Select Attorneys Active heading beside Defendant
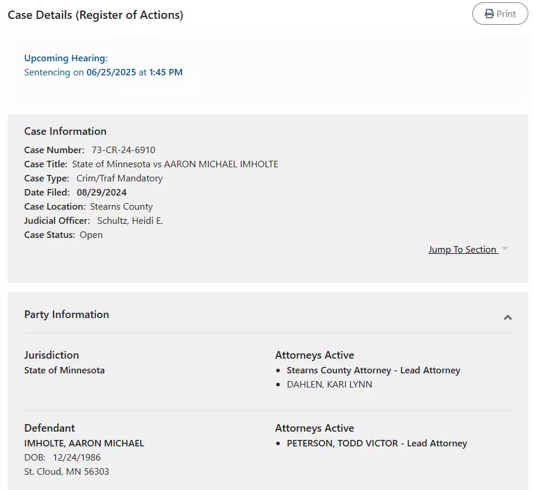The image size is (533, 490). click(314, 428)
